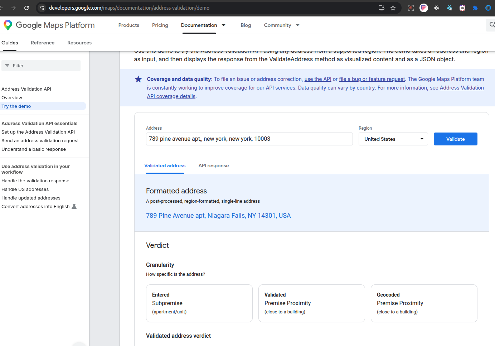Click 'Address Validation API essentials' heading
The width and height of the screenshot is (495, 346).
click(x=39, y=123)
